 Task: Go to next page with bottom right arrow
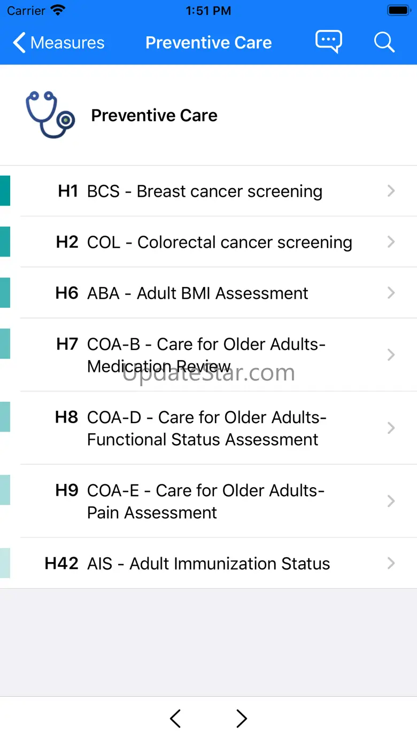click(242, 719)
